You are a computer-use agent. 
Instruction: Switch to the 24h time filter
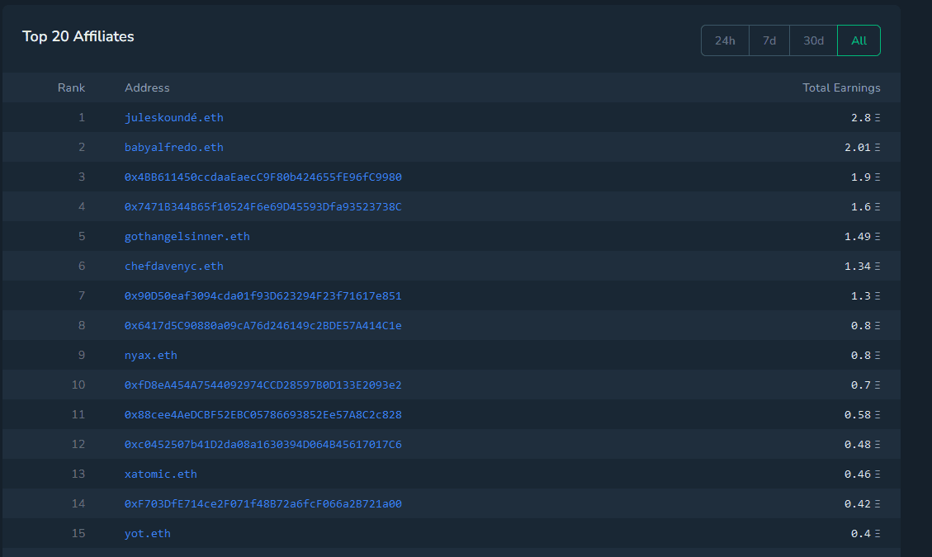click(725, 40)
